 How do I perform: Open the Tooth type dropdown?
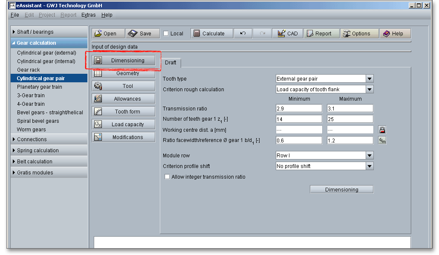click(370, 79)
